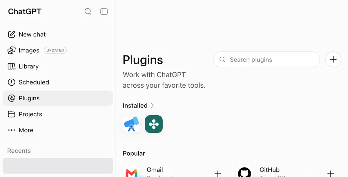The height and width of the screenshot is (177, 348).
Task: Click round plus button beside plugin search
Action: pos(333,60)
